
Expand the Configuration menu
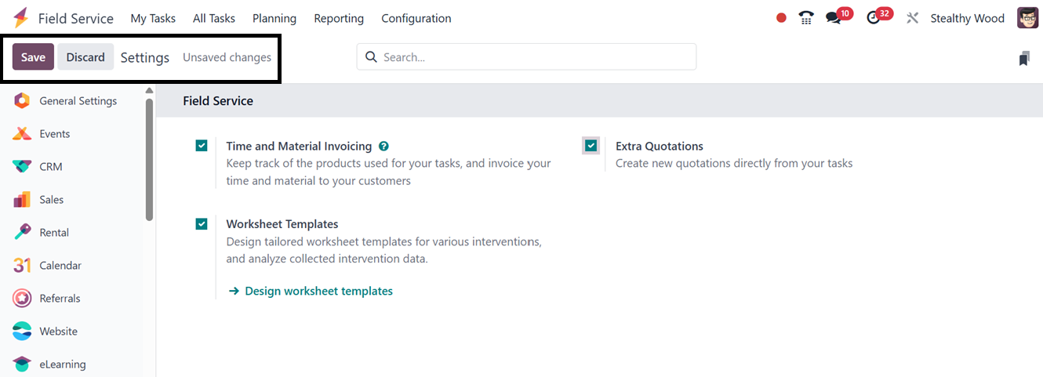416,18
